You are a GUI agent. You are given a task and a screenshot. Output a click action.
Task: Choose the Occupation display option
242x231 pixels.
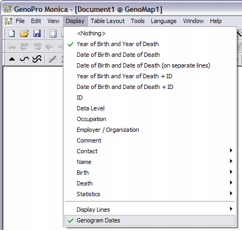[x=150, y=119]
